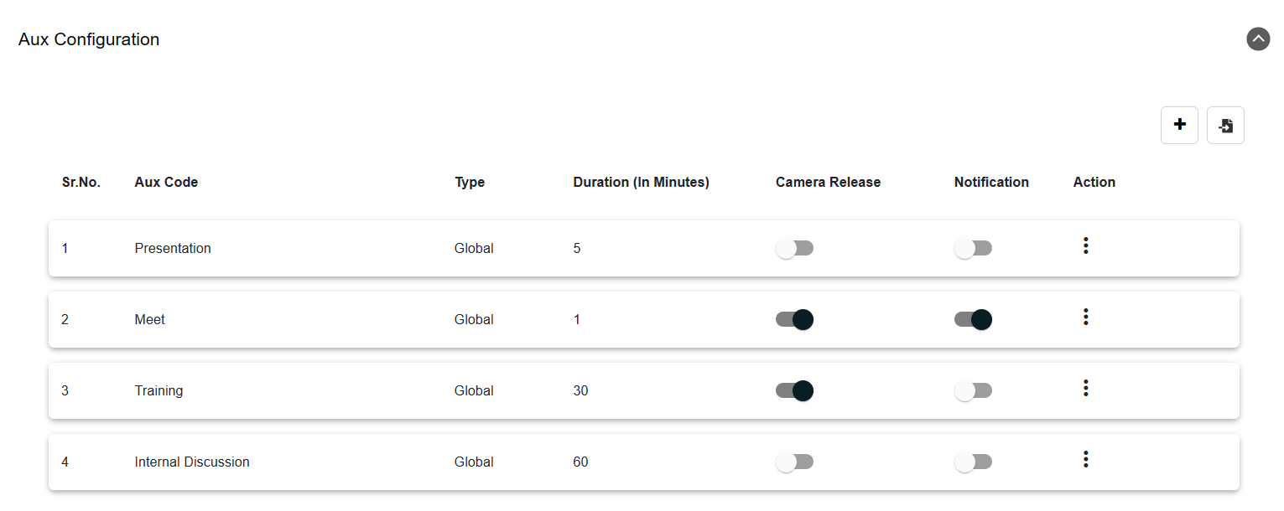Switch on Notification for Internal Discussion
The height and width of the screenshot is (511, 1284).
973,462
